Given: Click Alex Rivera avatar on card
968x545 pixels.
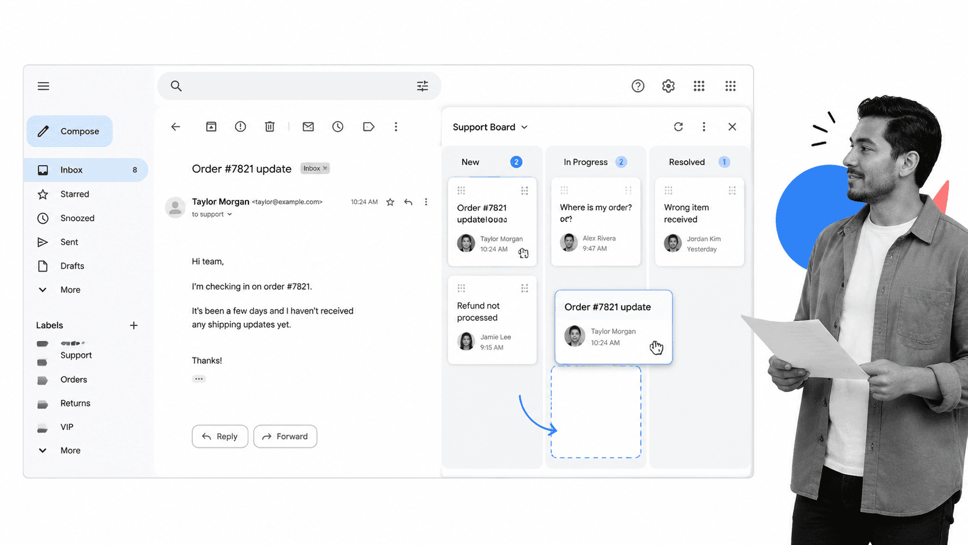Looking at the screenshot, I should [x=569, y=243].
